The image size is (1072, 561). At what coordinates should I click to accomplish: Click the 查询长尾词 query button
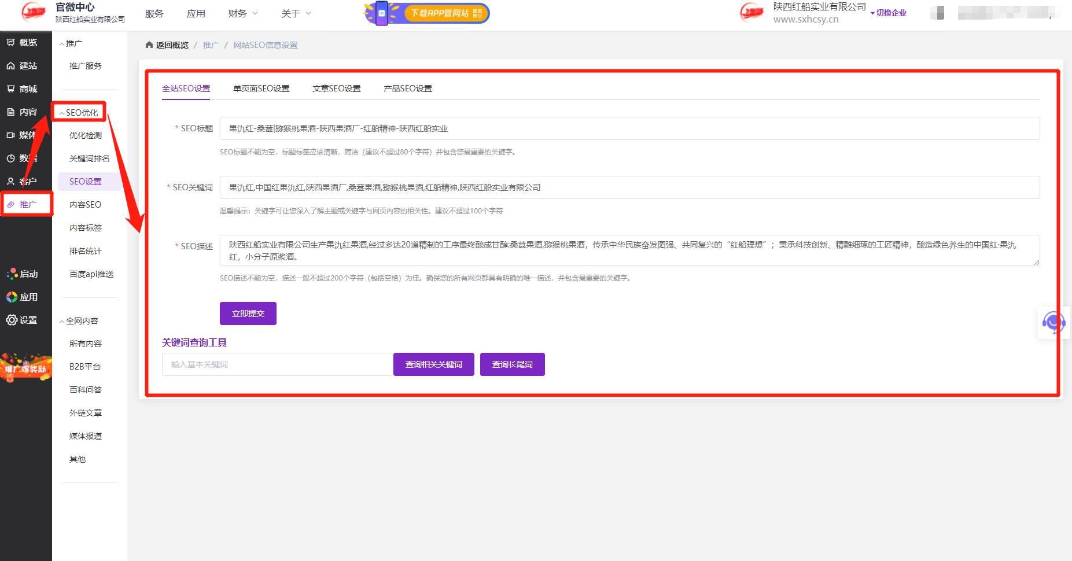(x=512, y=364)
